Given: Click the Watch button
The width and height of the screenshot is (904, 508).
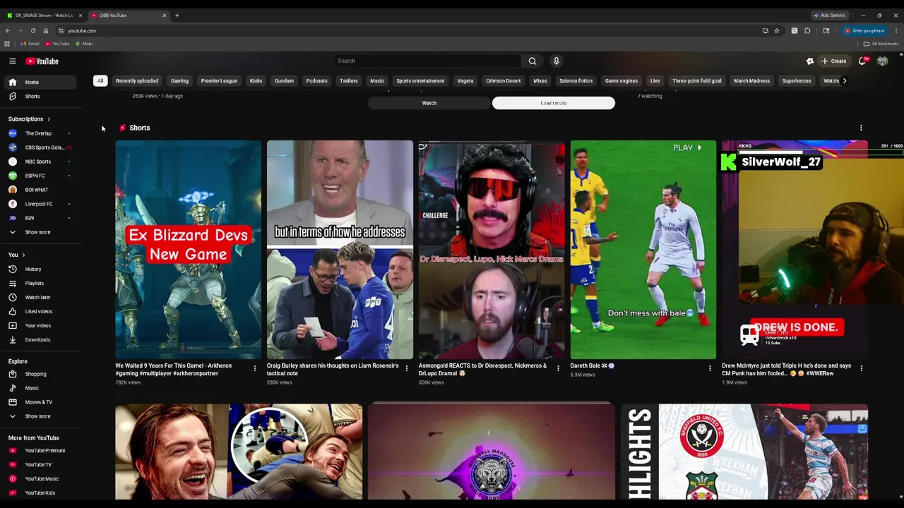Looking at the screenshot, I should (x=429, y=103).
